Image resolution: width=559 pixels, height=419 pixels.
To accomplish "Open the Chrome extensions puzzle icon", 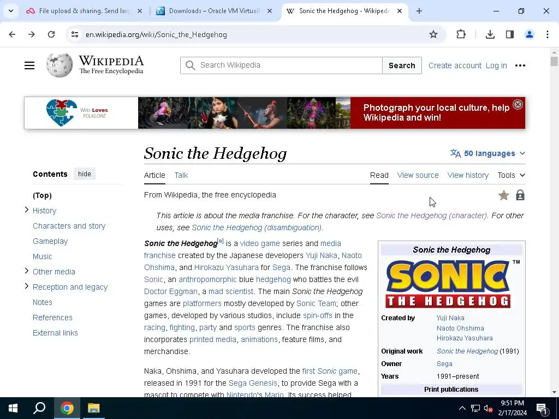I will (x=461, y=34).
